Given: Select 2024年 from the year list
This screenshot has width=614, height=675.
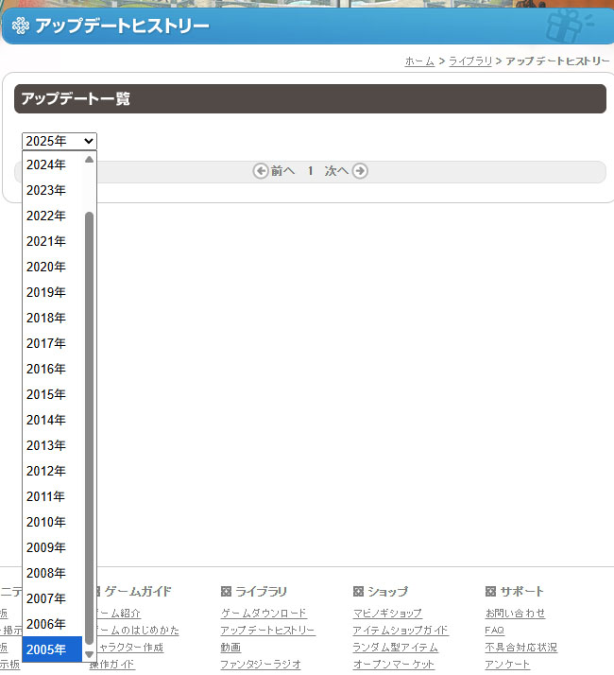Looking at the screenshot, I should click(x=52, y=164).
